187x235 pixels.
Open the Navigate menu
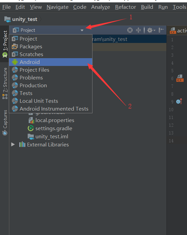coord(57,7)
